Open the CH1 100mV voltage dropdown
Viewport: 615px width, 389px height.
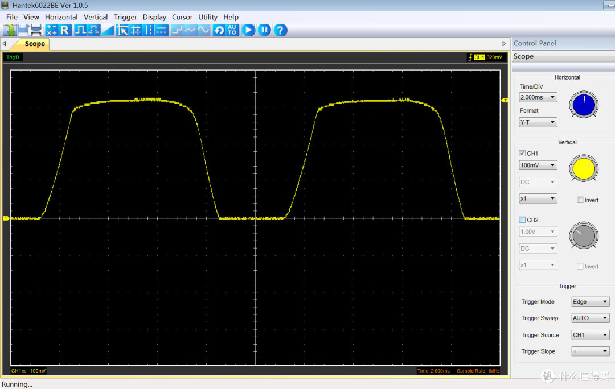pos(538,165)
